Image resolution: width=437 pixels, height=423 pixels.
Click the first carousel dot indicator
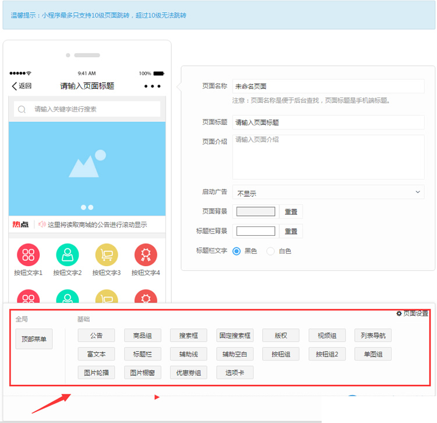[83, 207]
